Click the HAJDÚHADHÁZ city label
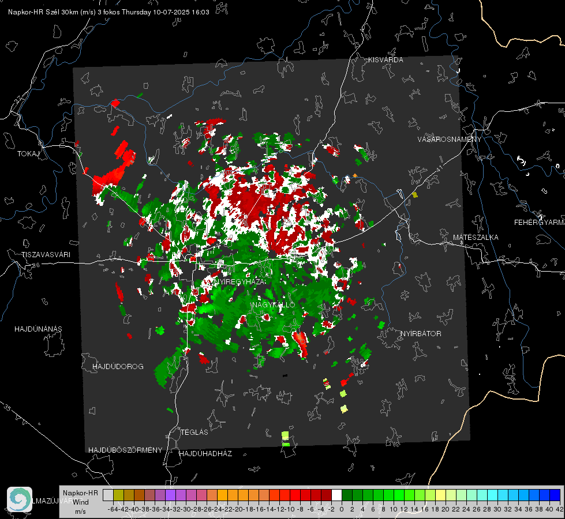The width and height of the screenshot is (565, 519). pos(205,454)
